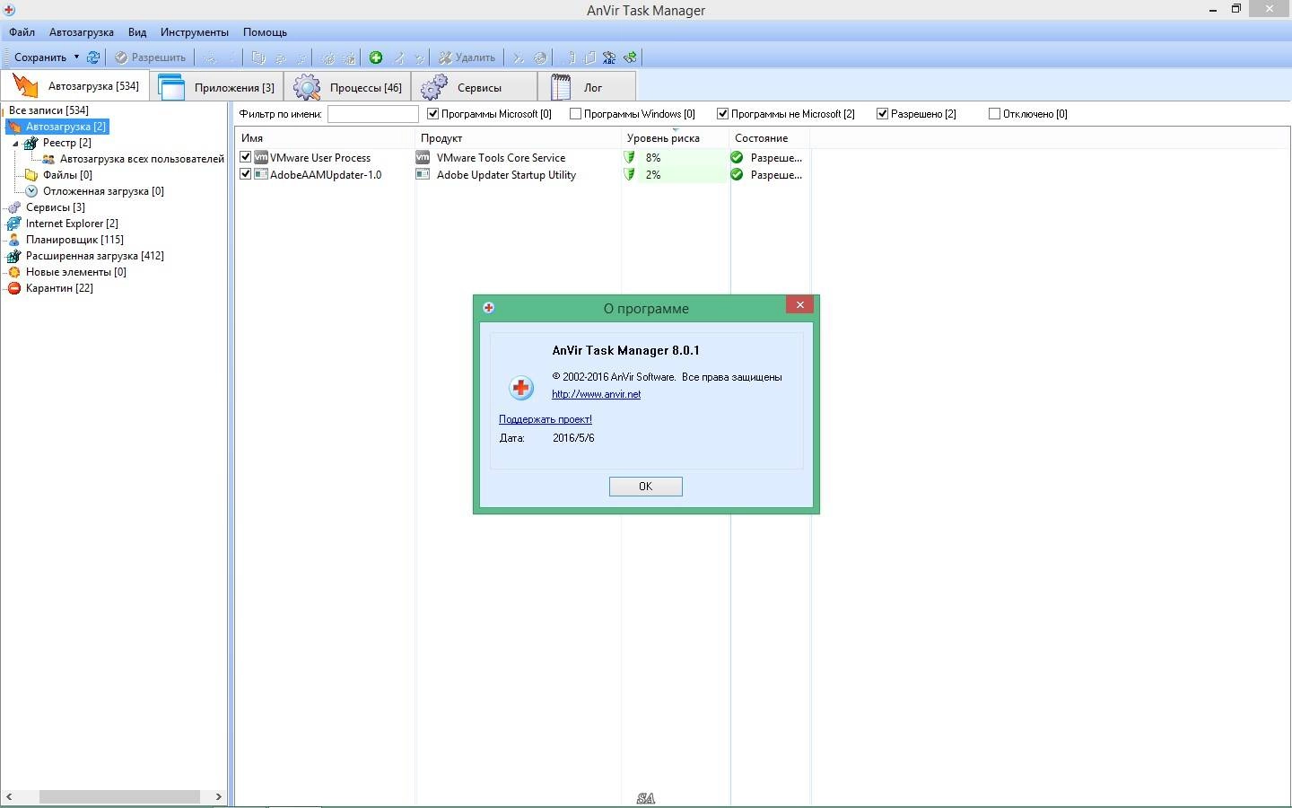This screenshot has height=808, width=1292.
Task: Toggle Программы Windows filter checkbox
Action: (576, 114)
